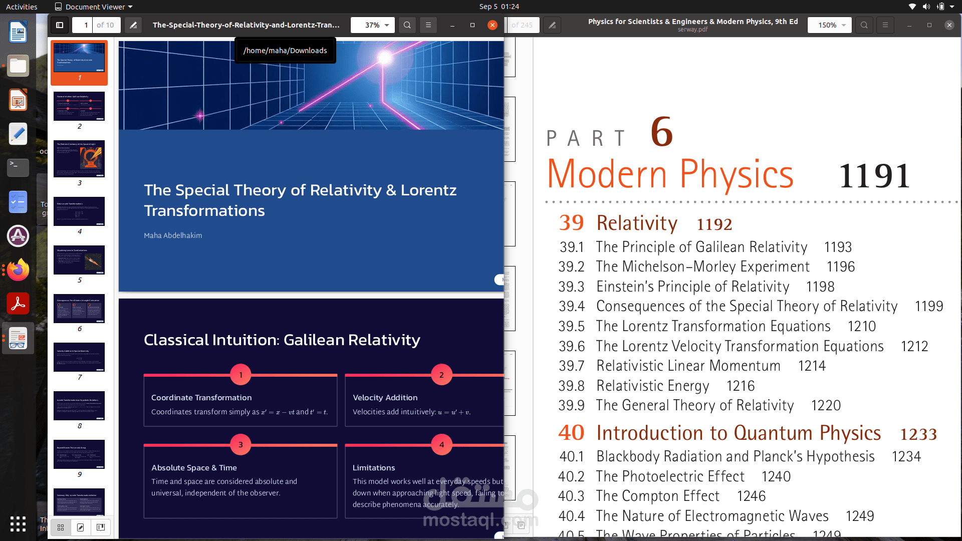
Task: Open the Activities overview
Action: coord(22,7)
